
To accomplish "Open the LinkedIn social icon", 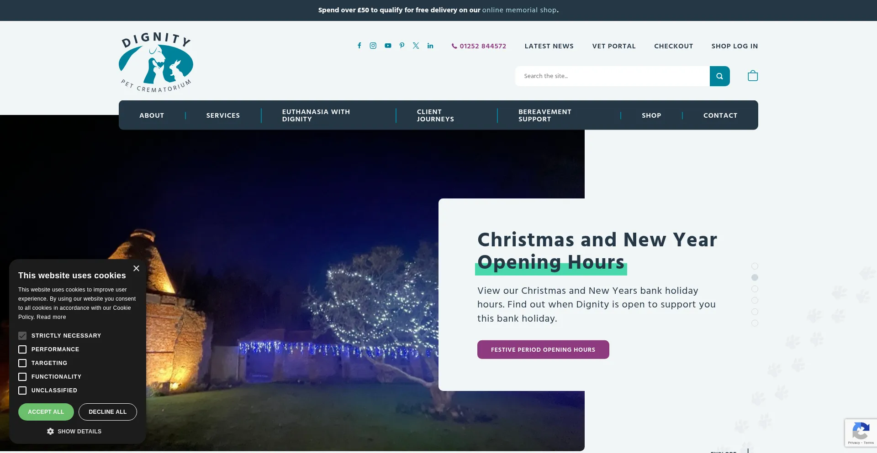I will tap(430, 45).
